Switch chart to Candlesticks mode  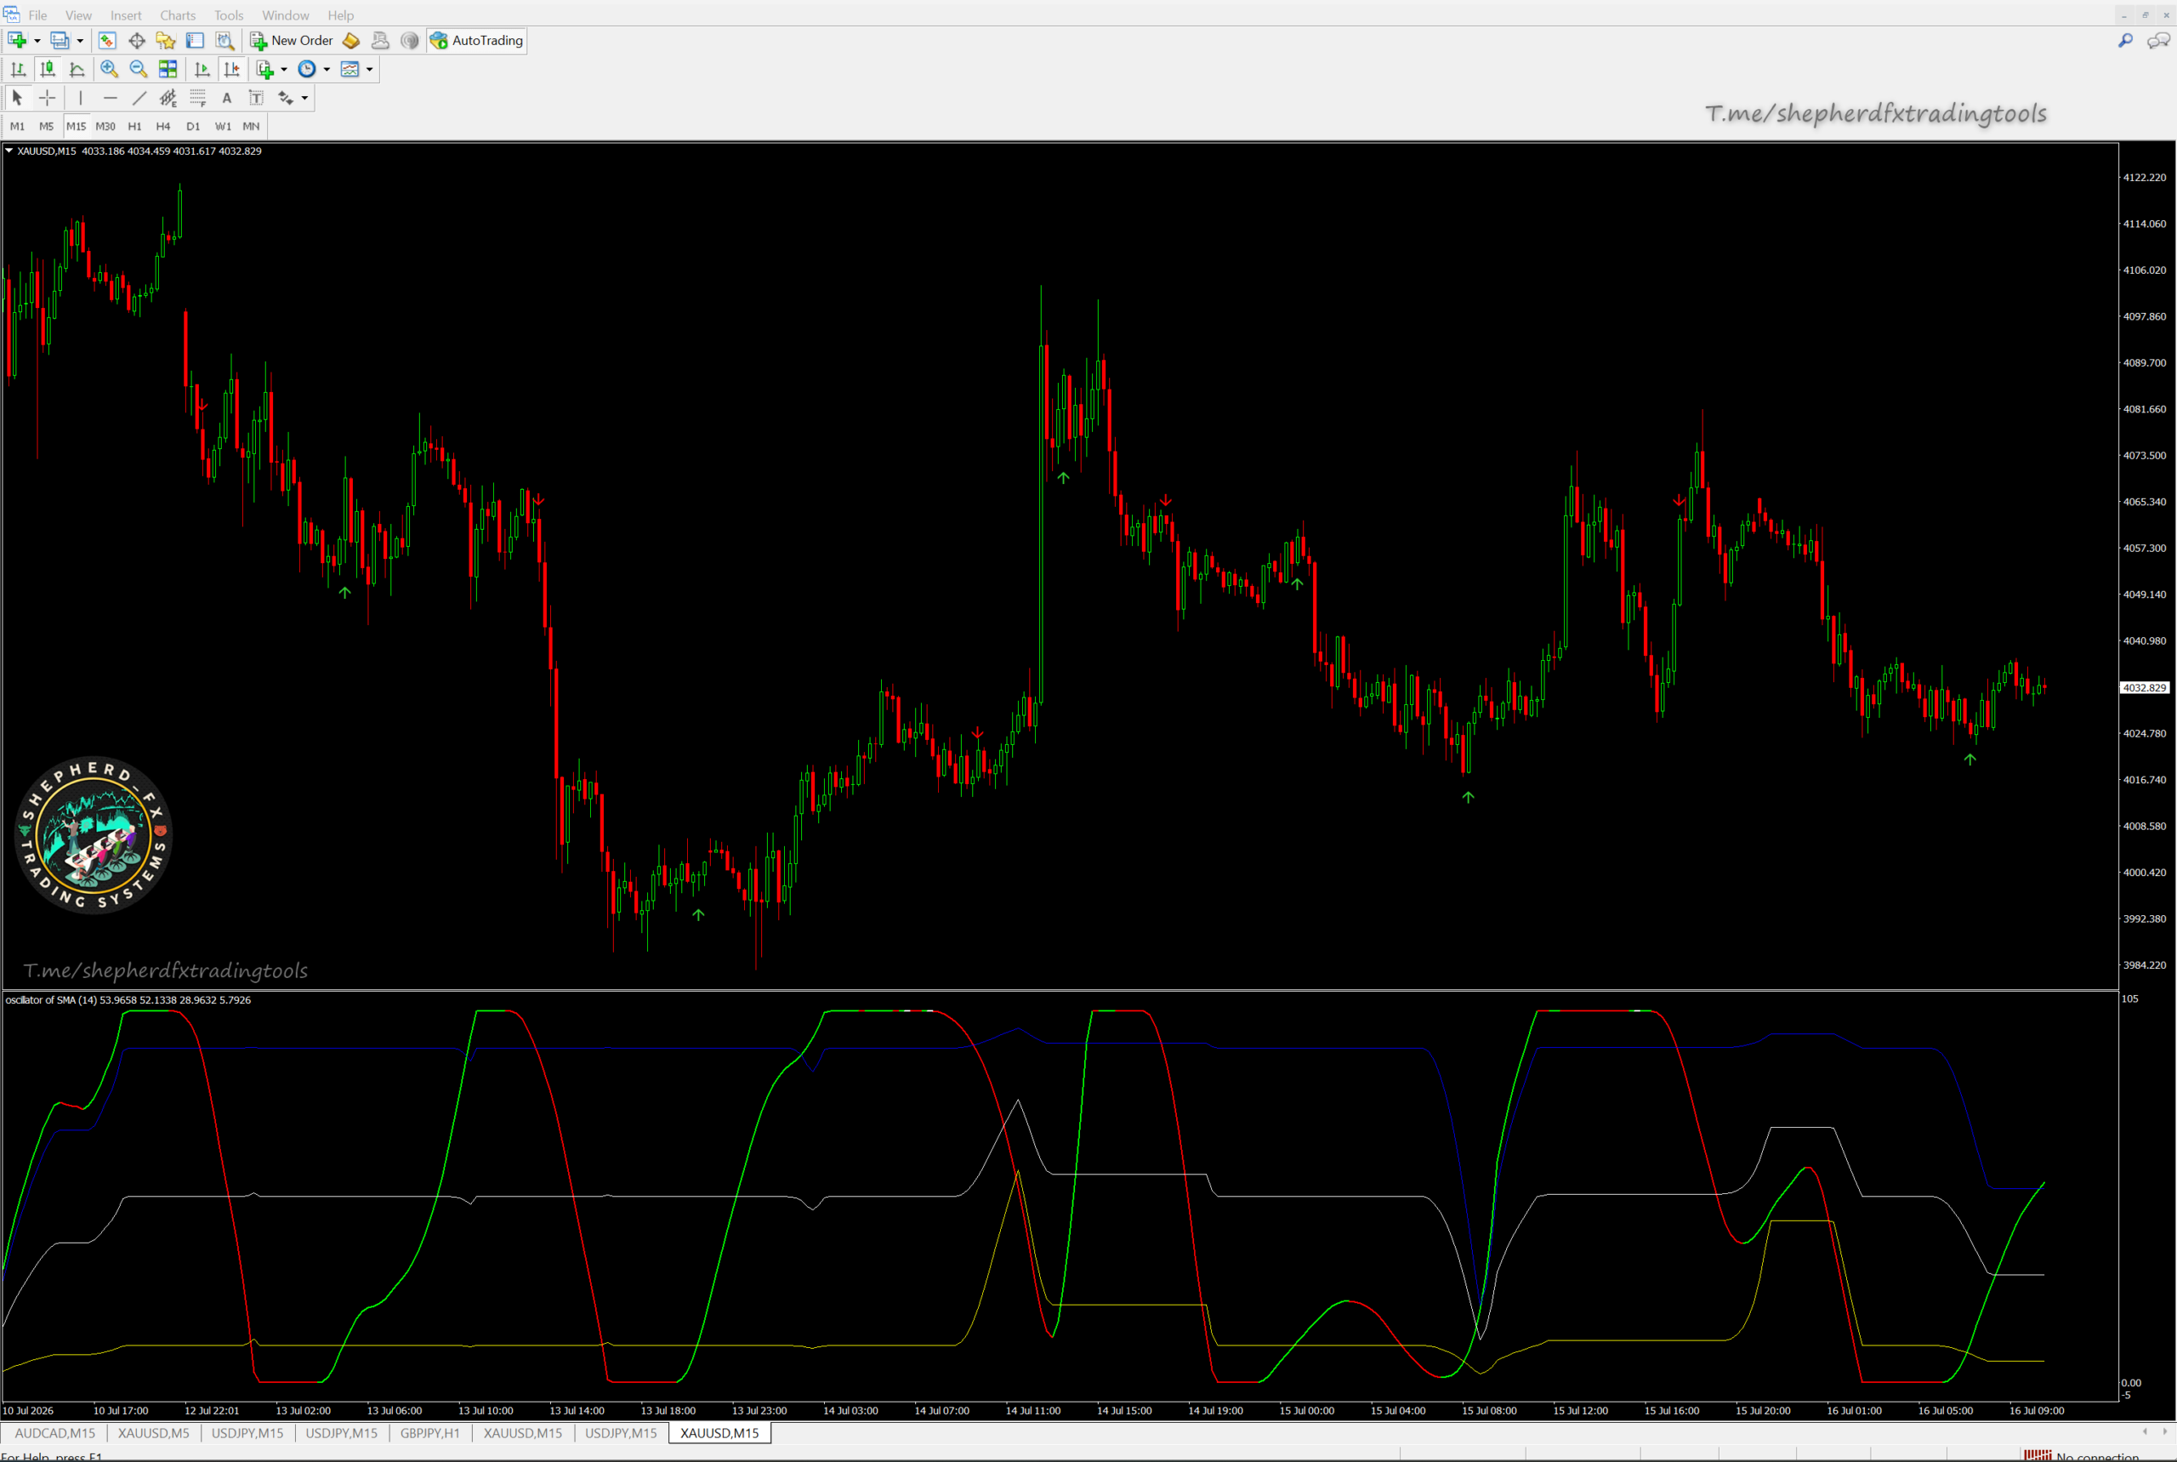pyautogui.click(x=48, y=69)
